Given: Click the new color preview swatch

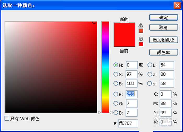Looking at the screenshot, I should (124, 35).
